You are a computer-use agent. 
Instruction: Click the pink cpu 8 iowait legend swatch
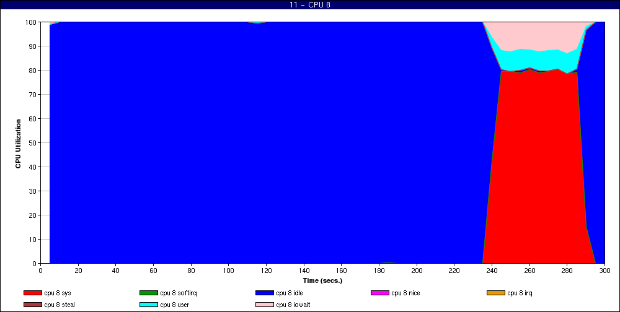(x=265, y=305)
